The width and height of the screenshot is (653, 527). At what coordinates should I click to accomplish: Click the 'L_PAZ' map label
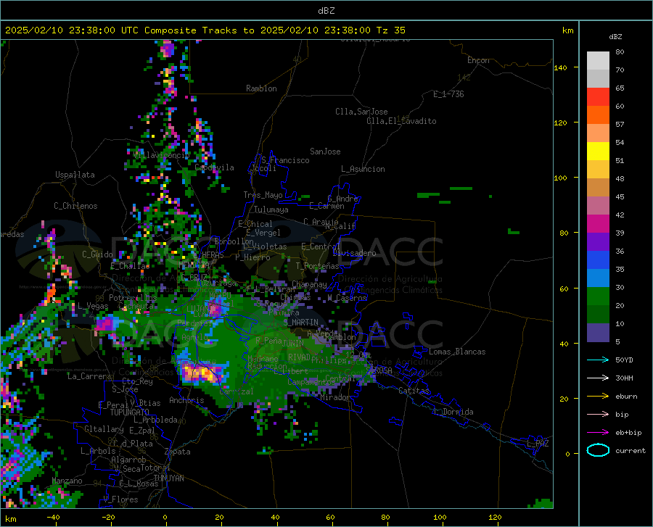point(538,444)
